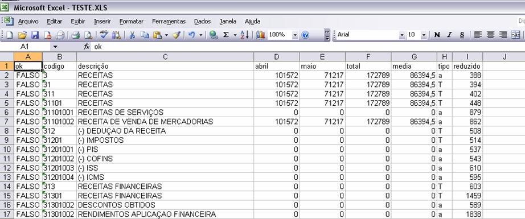Open the Undo history dropdown arrow
The height and width of the screenshot is (219, 525).
point(200,35)
